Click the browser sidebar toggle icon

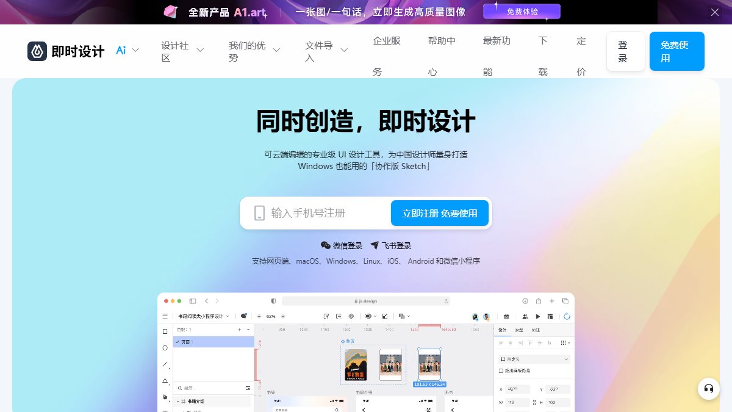tap(193, 301)
